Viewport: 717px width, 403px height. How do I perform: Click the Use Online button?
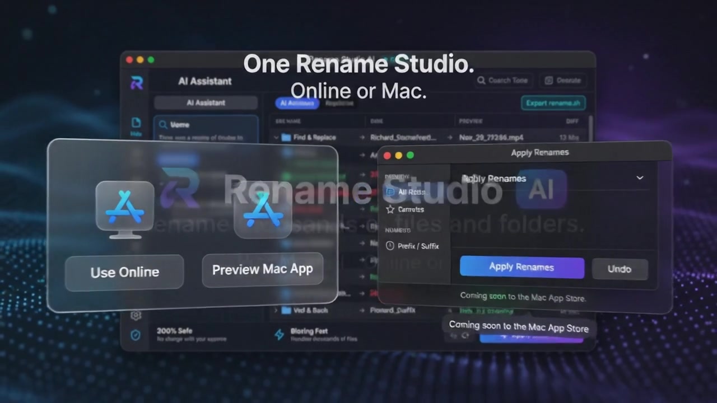click(x=124, y=273)
